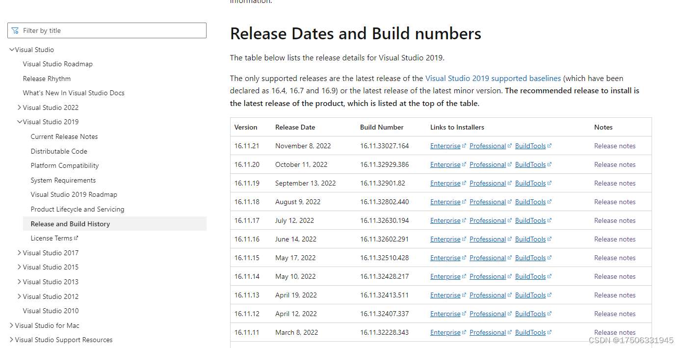
Task: Download Professional installer for 16.11.13
Action: click(x=487, y=295)
